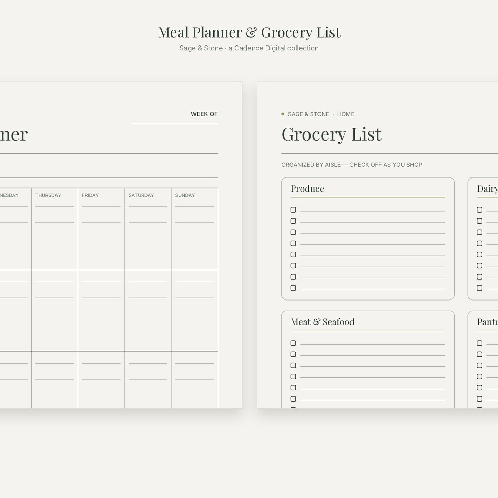Image resolution: width=498 pixels, height=498 pixels.
Task: Click the green dot before SAGE & STONE
Action: pyautogui.click(x=283, y=114)
